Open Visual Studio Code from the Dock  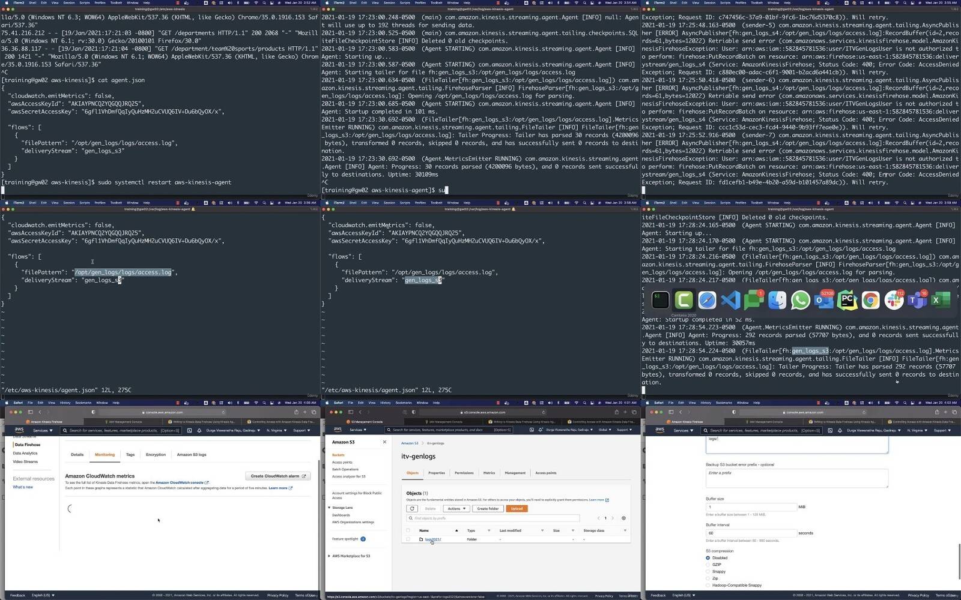point(730,300)
